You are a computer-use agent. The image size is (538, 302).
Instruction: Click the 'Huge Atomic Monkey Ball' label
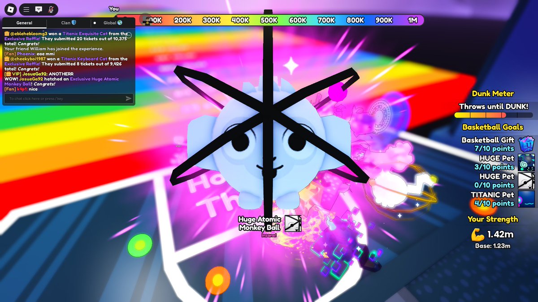coord(260,223)
